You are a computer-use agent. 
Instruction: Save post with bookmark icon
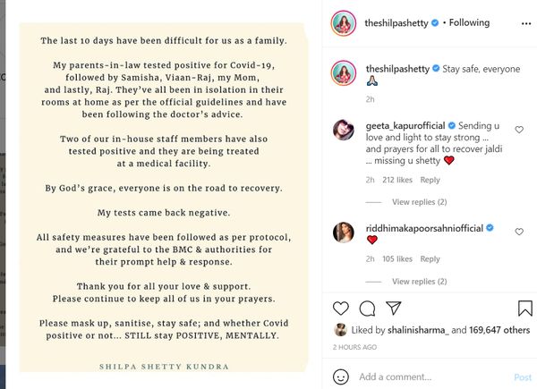coord(525,309)
